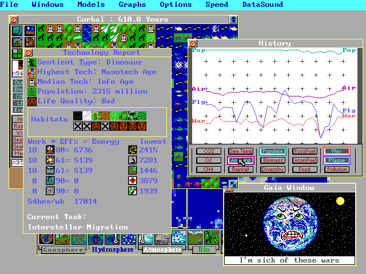This screenshot has height=274, width=366.
Task: Click the atom nuclear energy icon
Action: coord(50,191)
